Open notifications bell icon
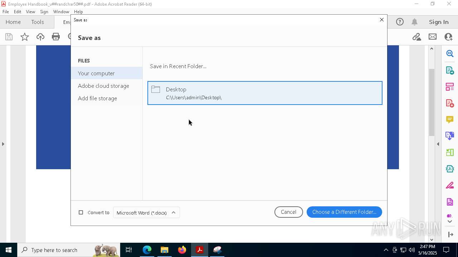This screenshot has height=257, width=458. 415,22
